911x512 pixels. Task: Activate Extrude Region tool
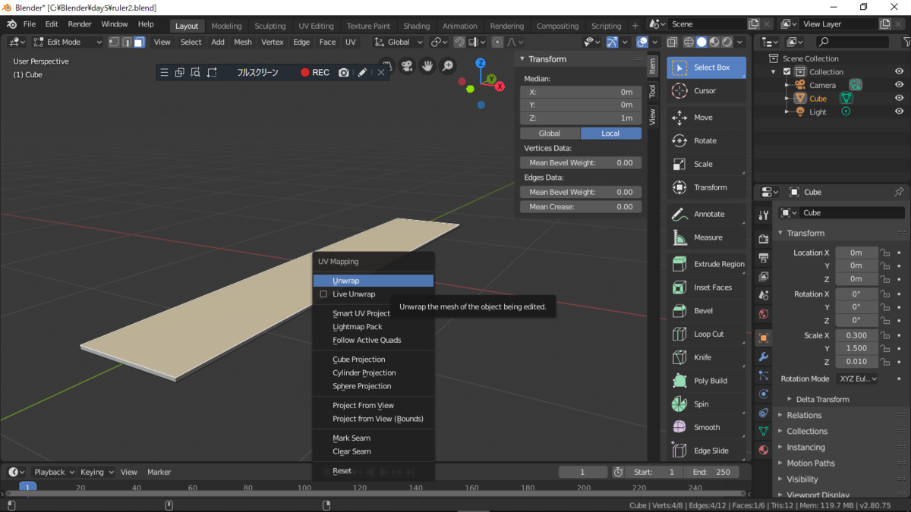(706, 264)
